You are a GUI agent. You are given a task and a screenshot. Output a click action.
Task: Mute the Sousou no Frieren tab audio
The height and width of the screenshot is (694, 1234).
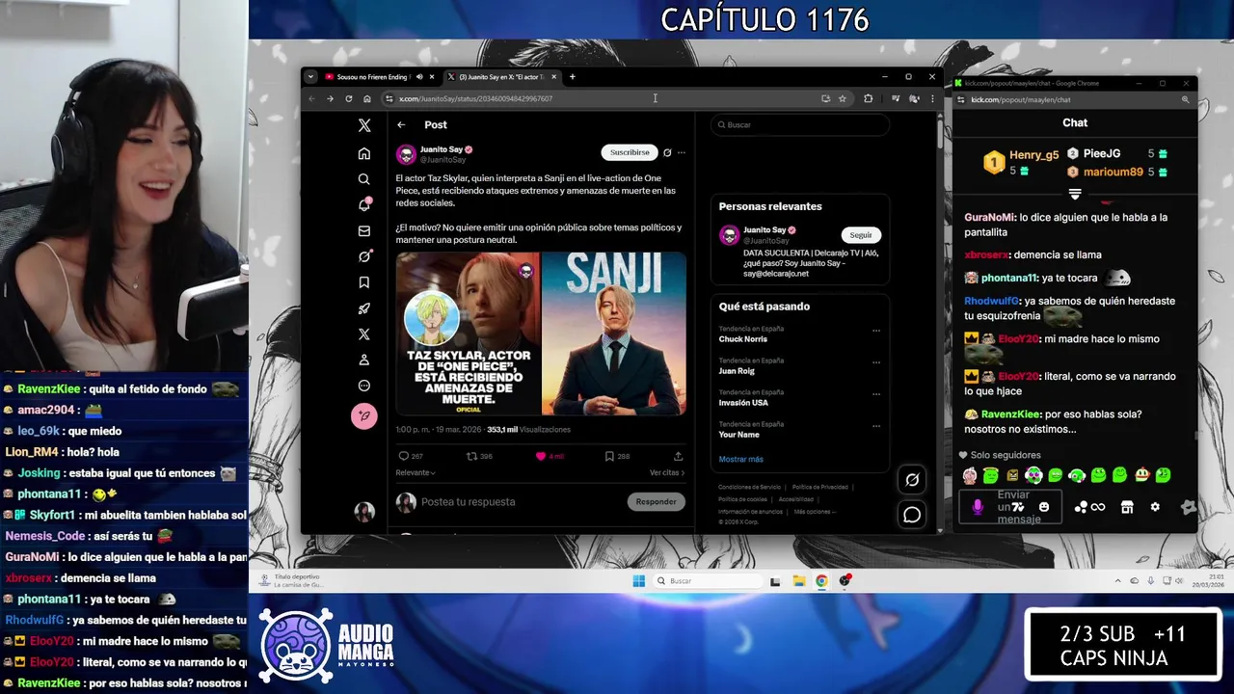pyautogui.click(x=419, y=77)
